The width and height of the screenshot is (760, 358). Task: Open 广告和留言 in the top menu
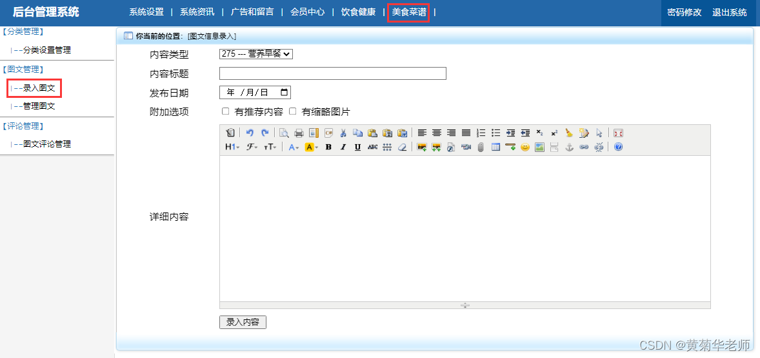coord(252,12)
